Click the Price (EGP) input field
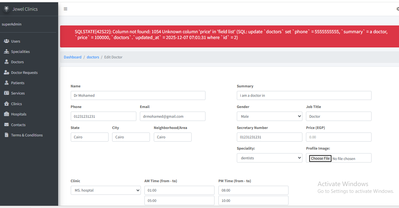 click(338, 137)
